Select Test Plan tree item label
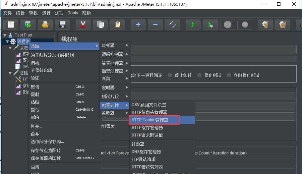The width and height of the screenshot is (302, 174). (24, 35)
